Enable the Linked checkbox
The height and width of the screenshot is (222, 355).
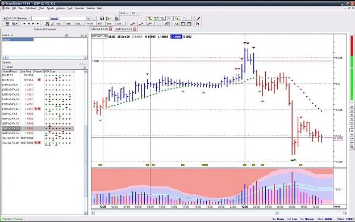pyautogui.click(x=3, y=67)
